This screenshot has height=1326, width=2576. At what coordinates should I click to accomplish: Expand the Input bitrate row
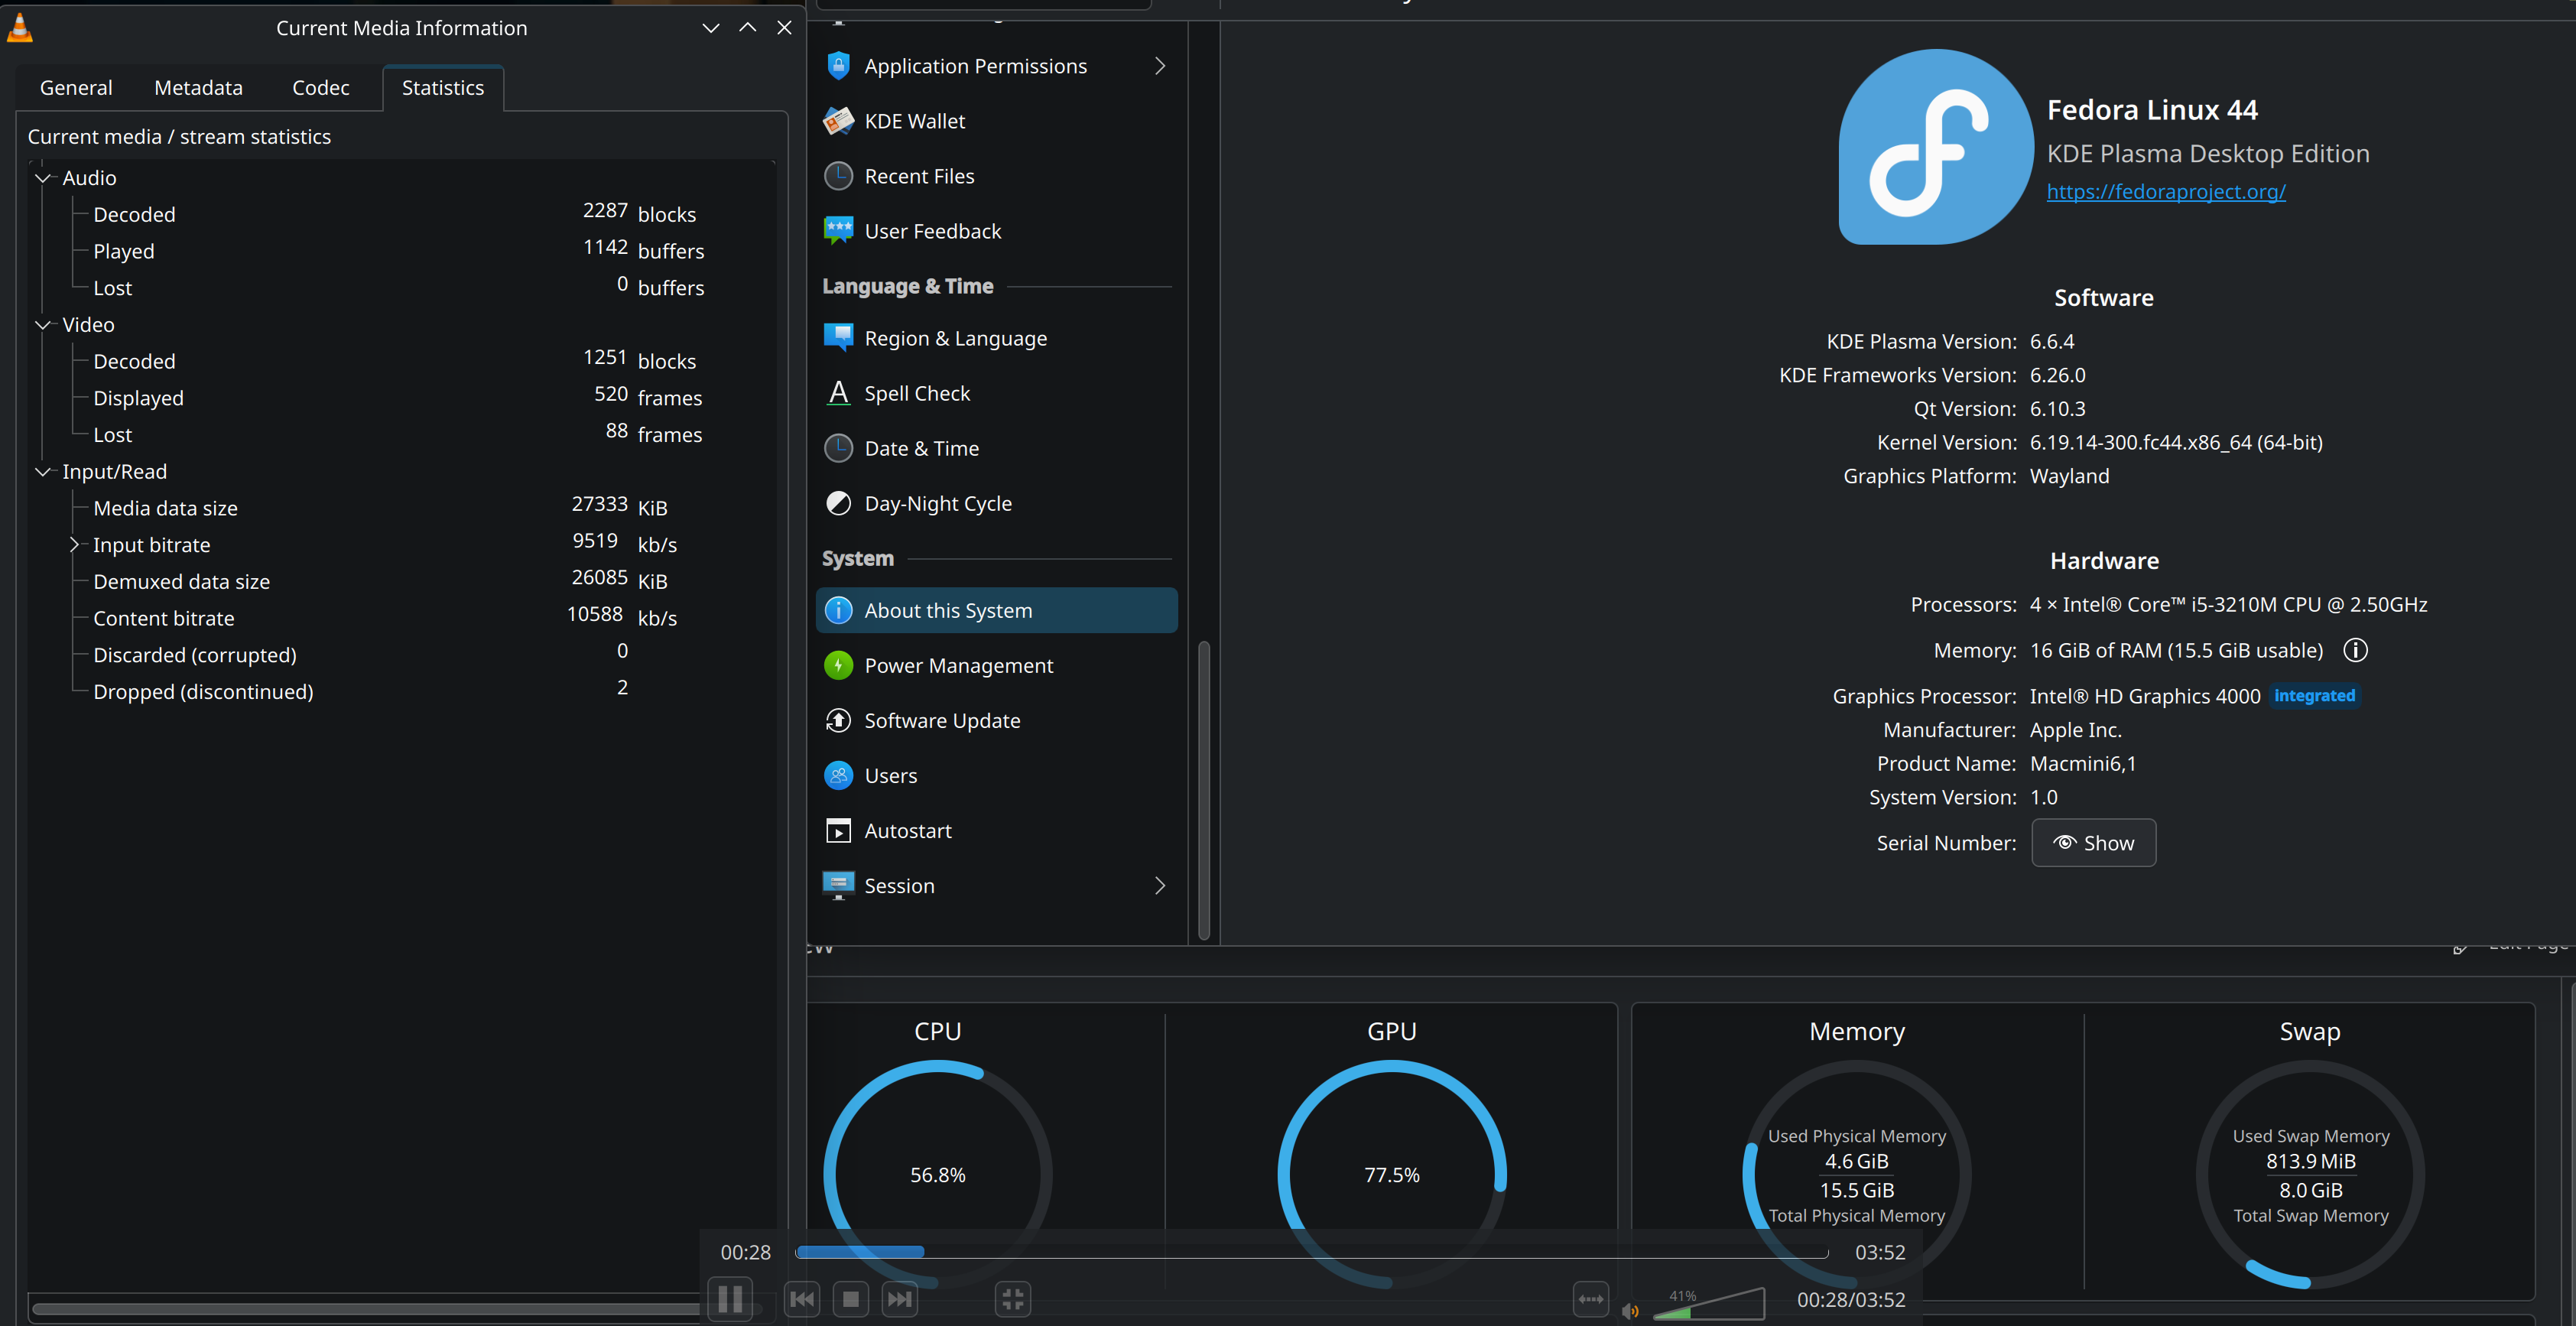[74, 545]
